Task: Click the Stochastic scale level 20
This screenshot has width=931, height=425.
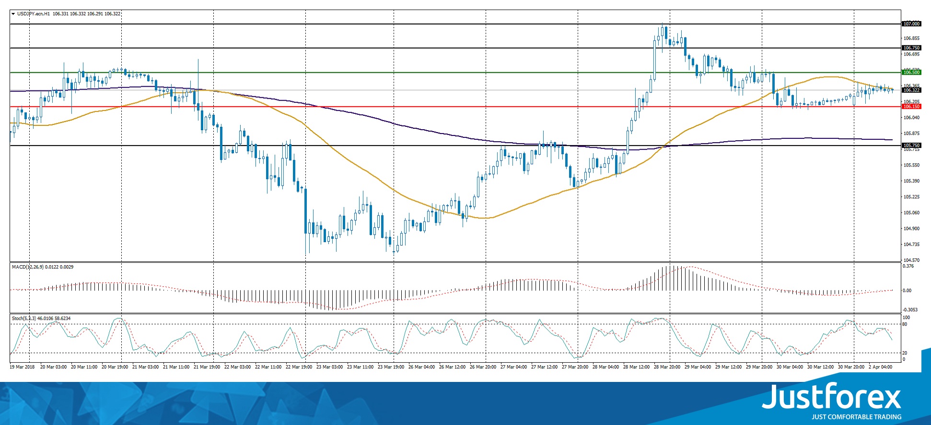Action: [905, 353]
